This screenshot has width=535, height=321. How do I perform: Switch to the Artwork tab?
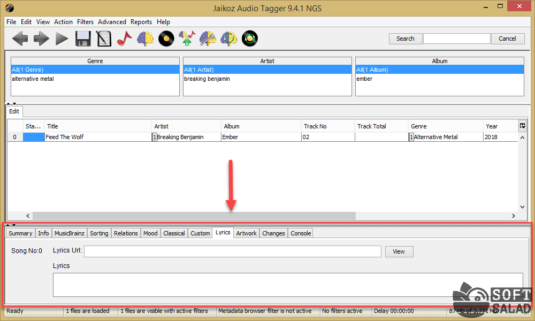(x=246, y=233)
